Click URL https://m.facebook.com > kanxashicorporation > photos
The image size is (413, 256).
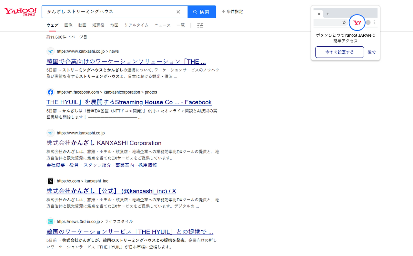point(107,92)
